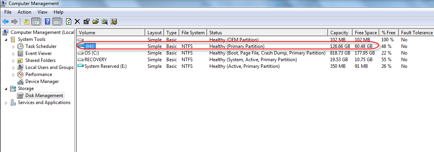
Task: Click the Local Users and Groups icon
Action: click(x=20, y=67)
